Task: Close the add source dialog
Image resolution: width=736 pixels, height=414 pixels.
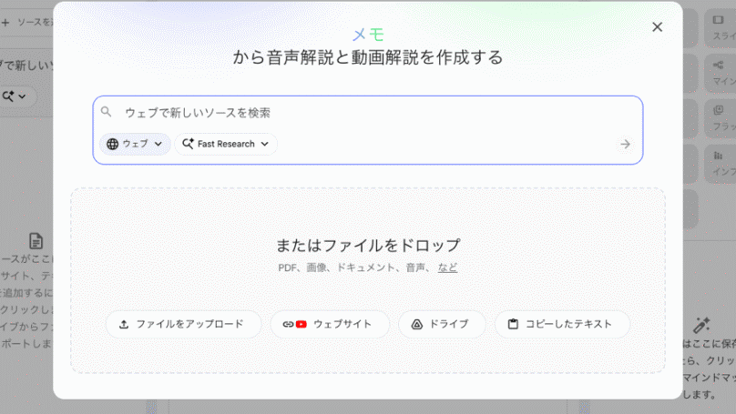Action: 657,27
